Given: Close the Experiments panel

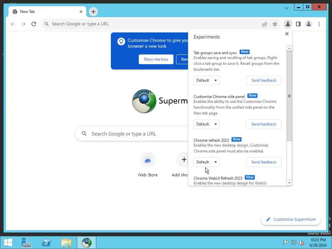Looking at the screenshot, I should click(x=287, y=34).
